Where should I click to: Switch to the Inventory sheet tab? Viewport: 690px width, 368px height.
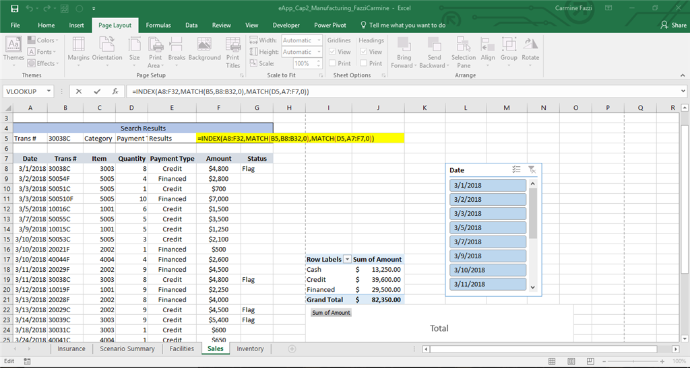(x=250, y=348)
